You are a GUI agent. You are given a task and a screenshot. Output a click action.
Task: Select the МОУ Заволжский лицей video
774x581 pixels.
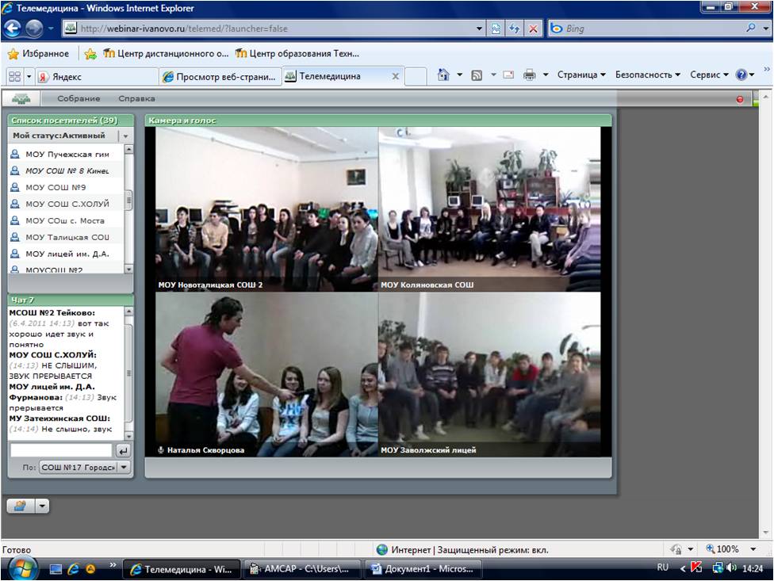click(489, 374)
